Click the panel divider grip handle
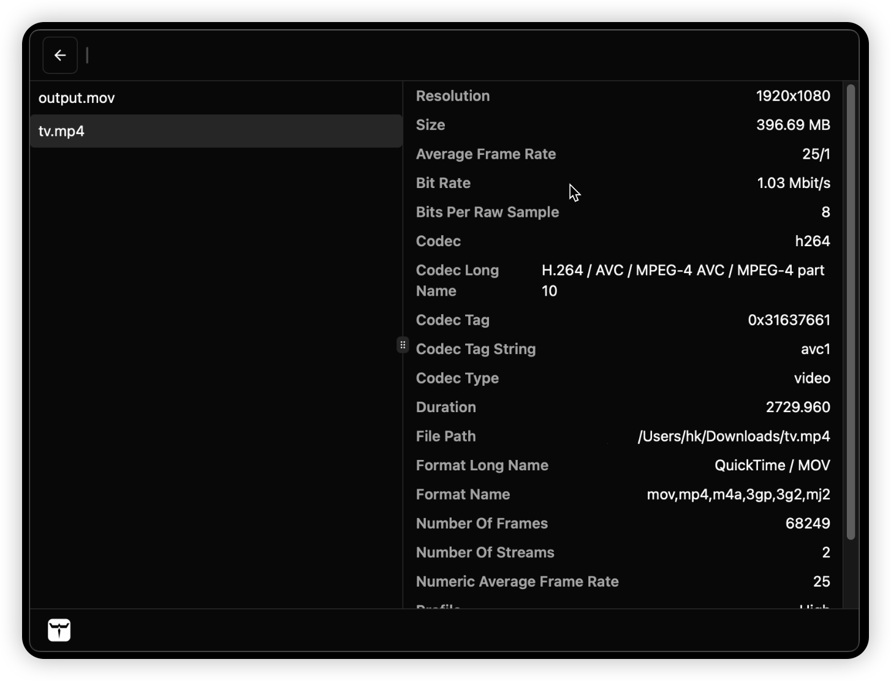This screenshot has width=891, height=681. pos(403,345)
